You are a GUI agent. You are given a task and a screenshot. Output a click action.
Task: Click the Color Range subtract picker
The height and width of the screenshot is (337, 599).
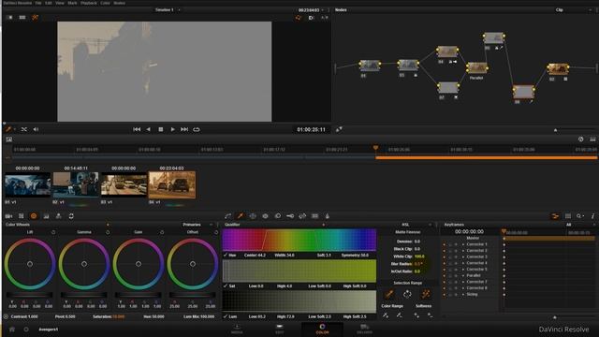[399, 315]
